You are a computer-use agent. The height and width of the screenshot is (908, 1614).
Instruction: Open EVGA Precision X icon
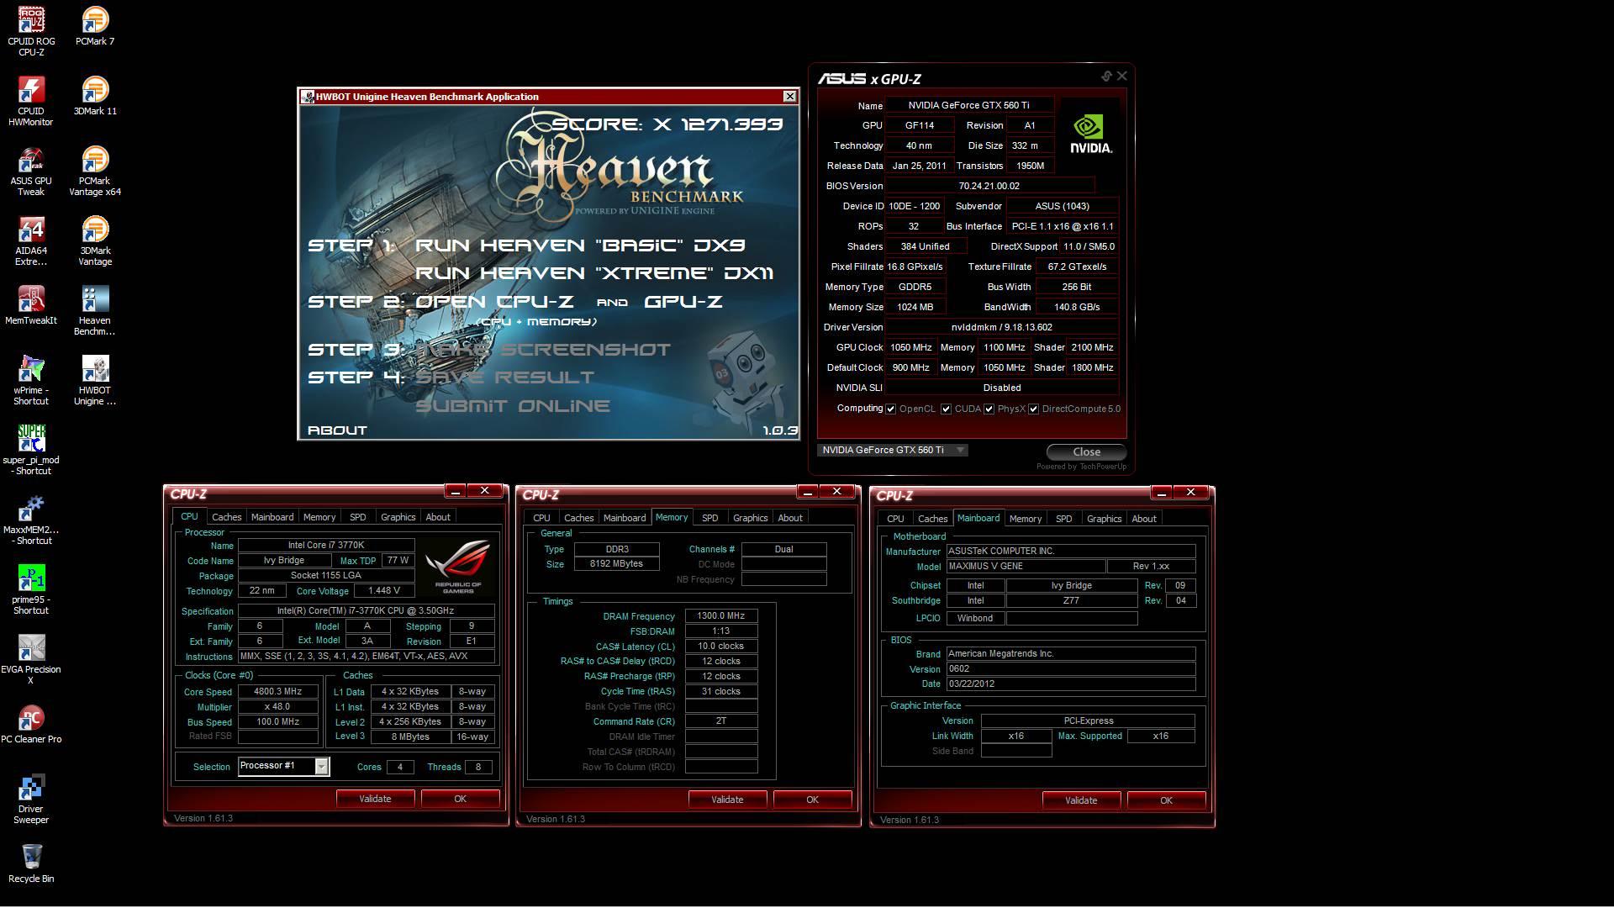[31, 658]
